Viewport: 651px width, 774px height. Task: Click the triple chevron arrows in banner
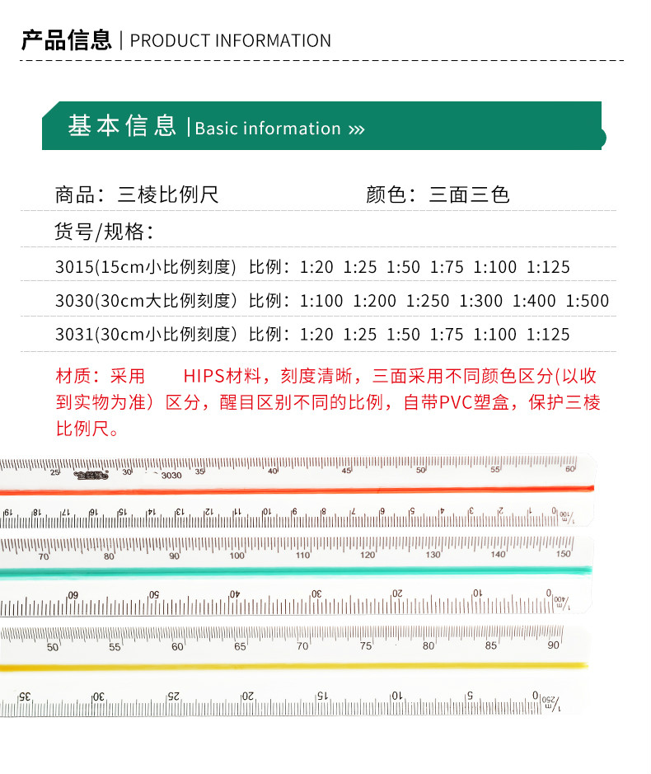point(356,129)
